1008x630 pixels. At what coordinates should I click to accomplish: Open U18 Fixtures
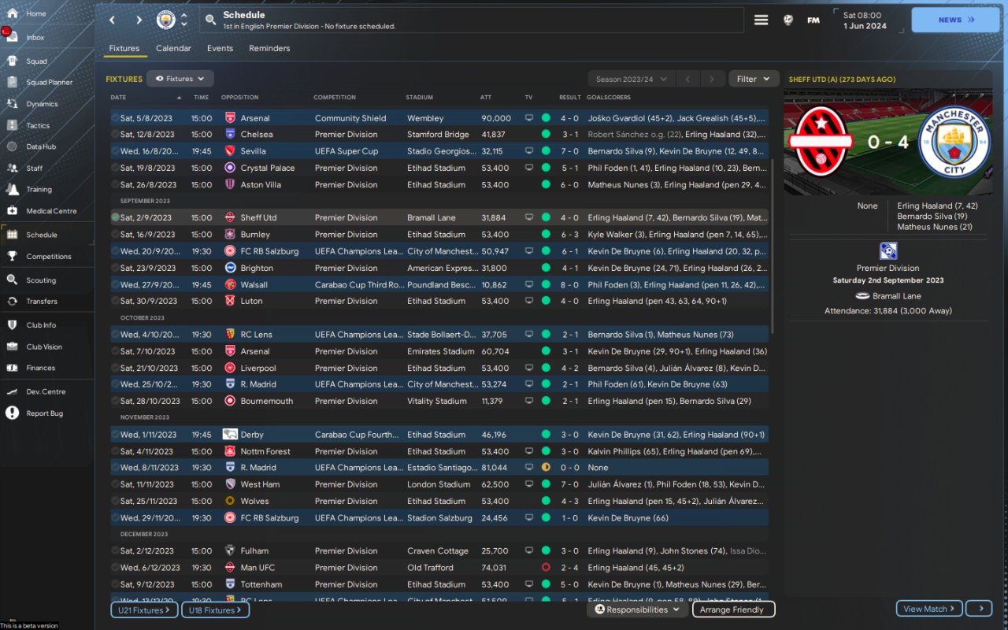(x=215, y=610)
